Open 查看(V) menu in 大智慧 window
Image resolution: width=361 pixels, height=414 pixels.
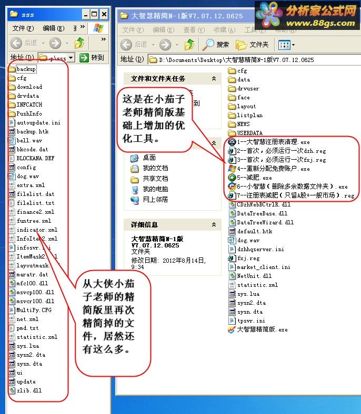[x=194, y=30]
